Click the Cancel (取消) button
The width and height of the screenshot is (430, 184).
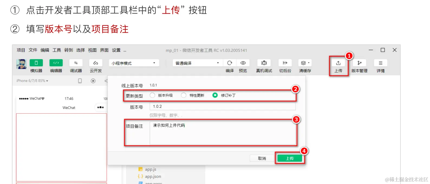click(262, 158)
